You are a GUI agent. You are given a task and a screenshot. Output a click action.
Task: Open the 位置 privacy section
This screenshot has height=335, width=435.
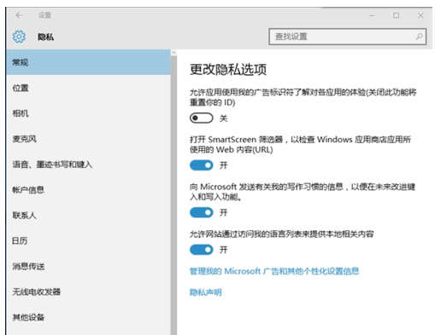(x=88, y=88)
